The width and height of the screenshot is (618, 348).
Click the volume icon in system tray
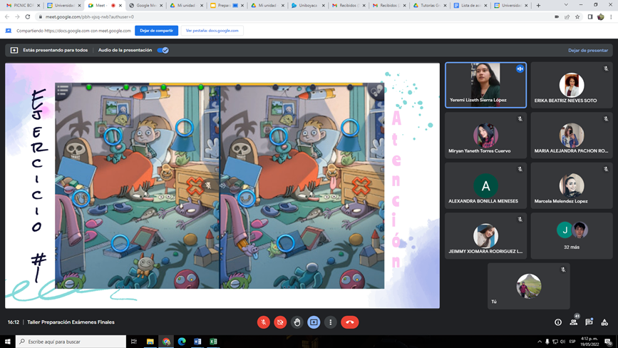tap(562, 342)
